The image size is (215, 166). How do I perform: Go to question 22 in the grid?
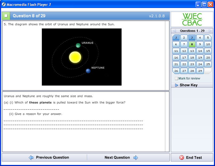pyautogui.click(x=184, y=64)
